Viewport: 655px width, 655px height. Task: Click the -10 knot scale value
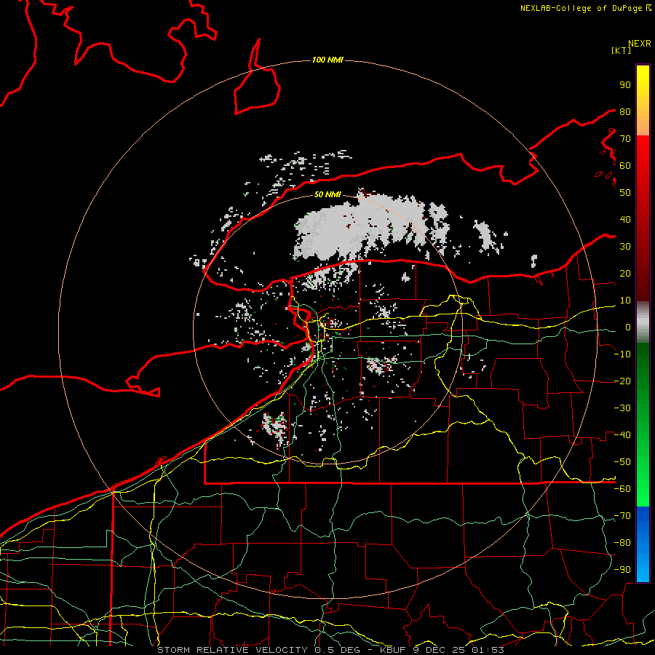pyautogui.click(x=622, y=354)
